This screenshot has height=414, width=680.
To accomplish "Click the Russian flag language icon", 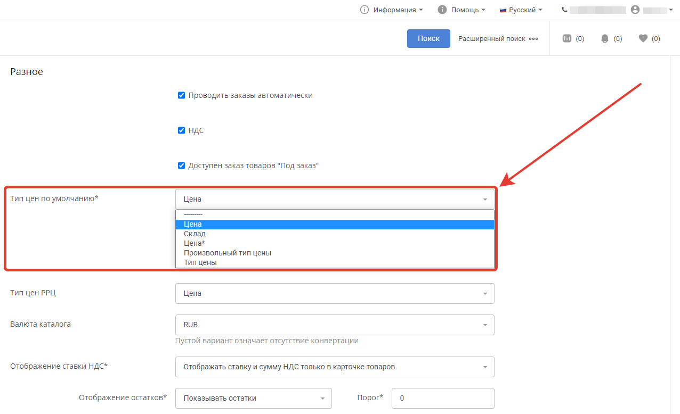I will click(503, 10).
